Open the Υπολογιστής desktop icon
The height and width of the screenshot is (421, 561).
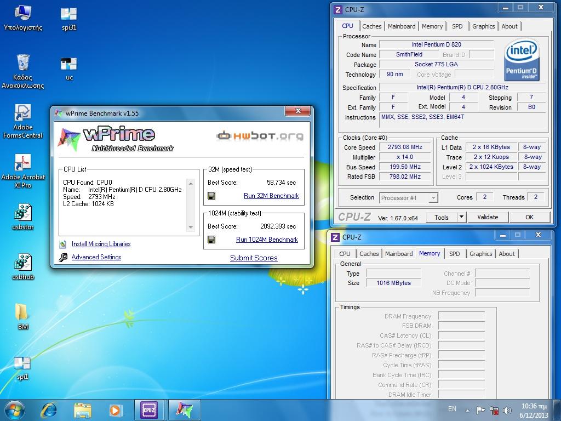tap(23, 18)
